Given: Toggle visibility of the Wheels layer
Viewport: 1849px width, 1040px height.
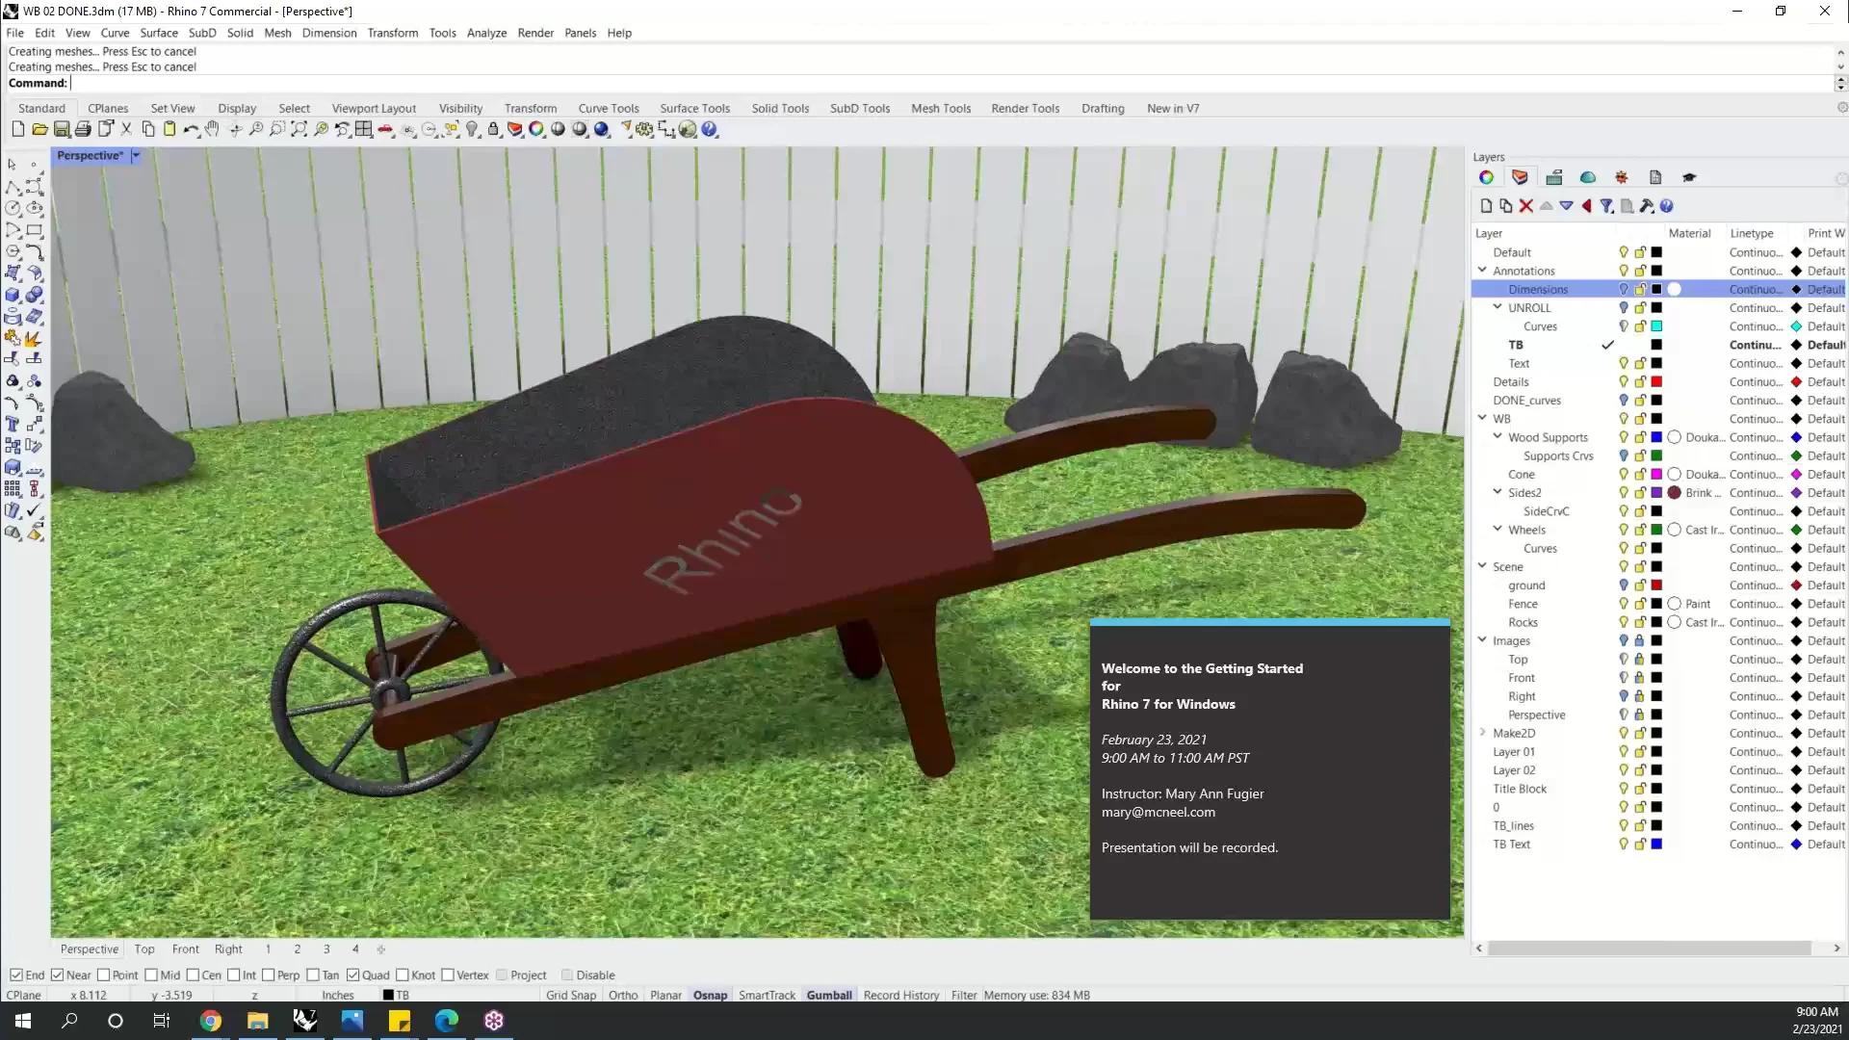Looking at the screenshot, I should coord(1623,530).
